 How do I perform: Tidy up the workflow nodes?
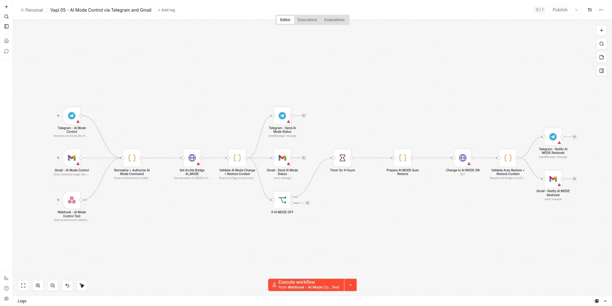click(82, 285)
